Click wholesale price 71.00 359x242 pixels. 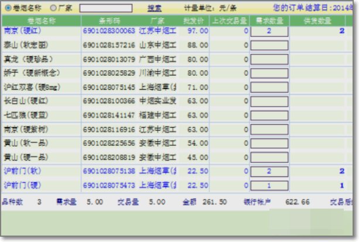point(198,87)
